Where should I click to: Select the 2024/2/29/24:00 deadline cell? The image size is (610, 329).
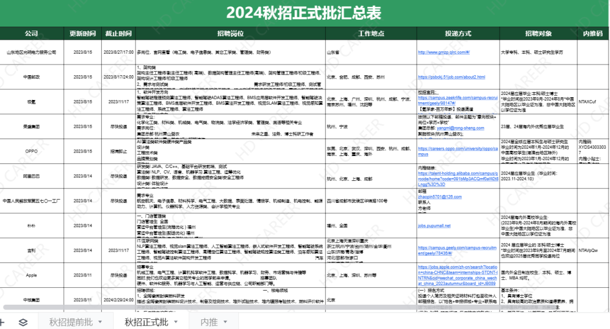coord(118,300)
